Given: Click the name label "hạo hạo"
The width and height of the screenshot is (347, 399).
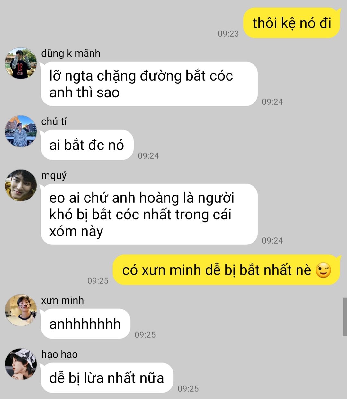Looking at the screenshot, I should (x=59, y=354).
